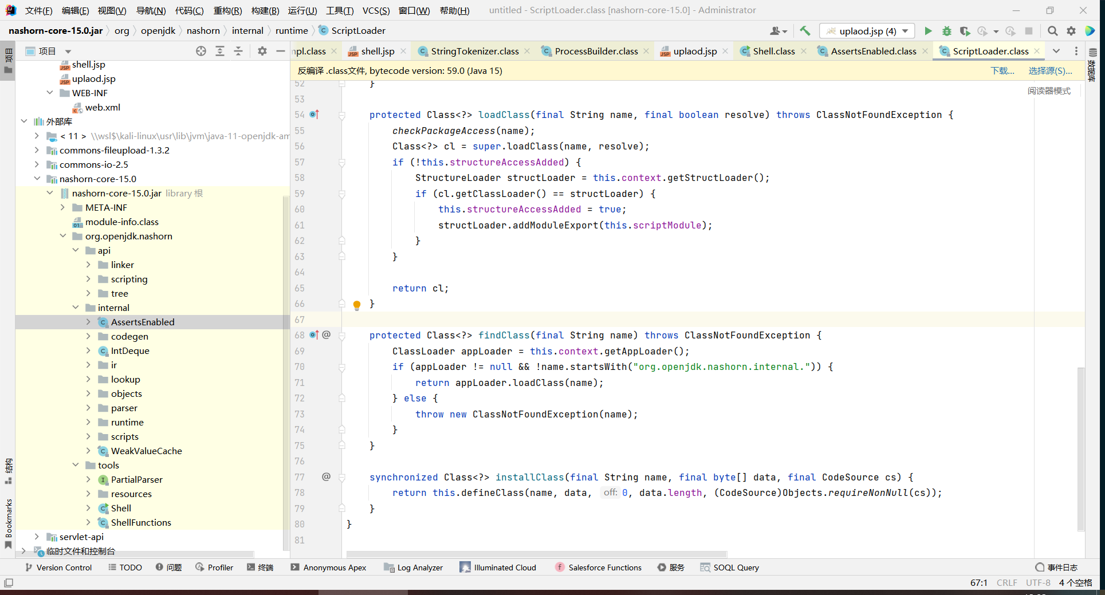The height and width of the screenshot is (595, 1105).
Task: Expand the commons-fileupload-1.3.2 library
Action: click(37, 150)
